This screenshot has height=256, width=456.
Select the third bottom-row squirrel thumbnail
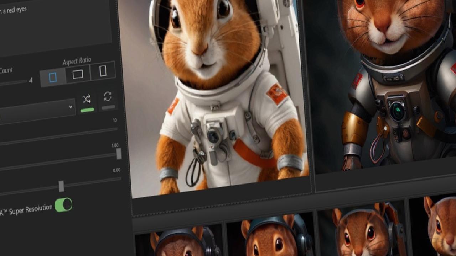point(362,228)
